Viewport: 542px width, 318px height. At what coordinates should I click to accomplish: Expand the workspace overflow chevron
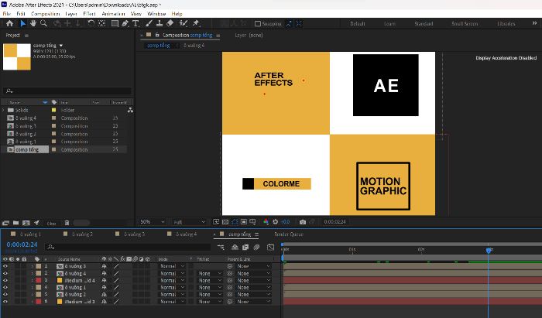click(534, 23)
